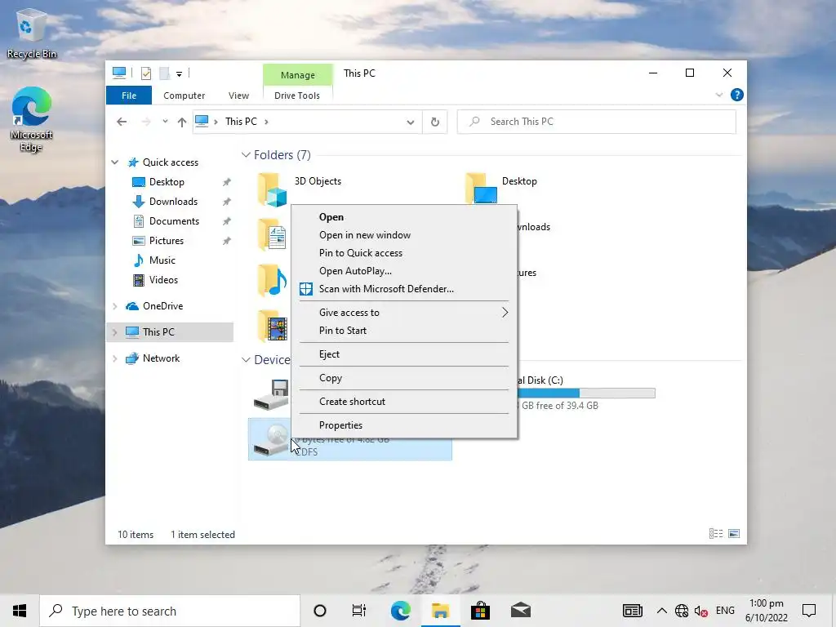Go up one level with Up arrow
The width and height of the screenshot is (836, 627).
point(182,122)
